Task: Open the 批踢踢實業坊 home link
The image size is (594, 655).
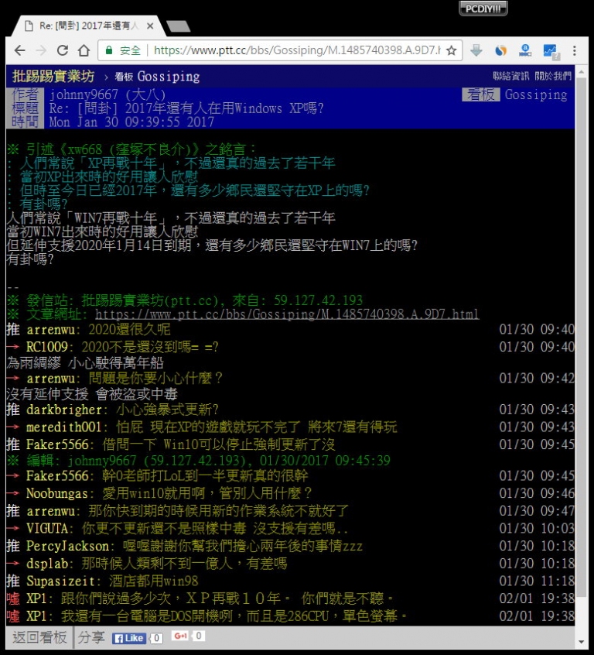Action: tap(53, 76)
